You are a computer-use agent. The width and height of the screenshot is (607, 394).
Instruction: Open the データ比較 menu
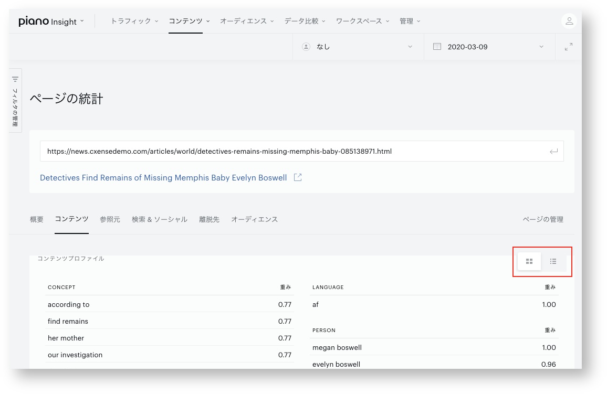tap(305, 21)
